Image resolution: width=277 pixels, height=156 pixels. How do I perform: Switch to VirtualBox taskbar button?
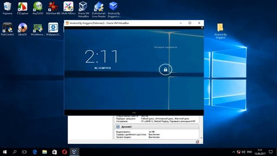click(x=74, y=152)
